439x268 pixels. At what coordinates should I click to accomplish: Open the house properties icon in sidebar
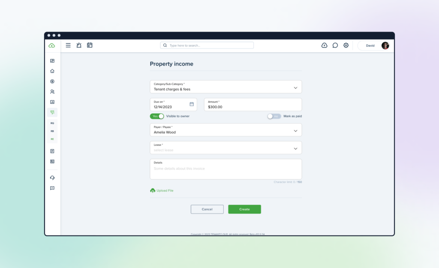click(x=52, y=71)
